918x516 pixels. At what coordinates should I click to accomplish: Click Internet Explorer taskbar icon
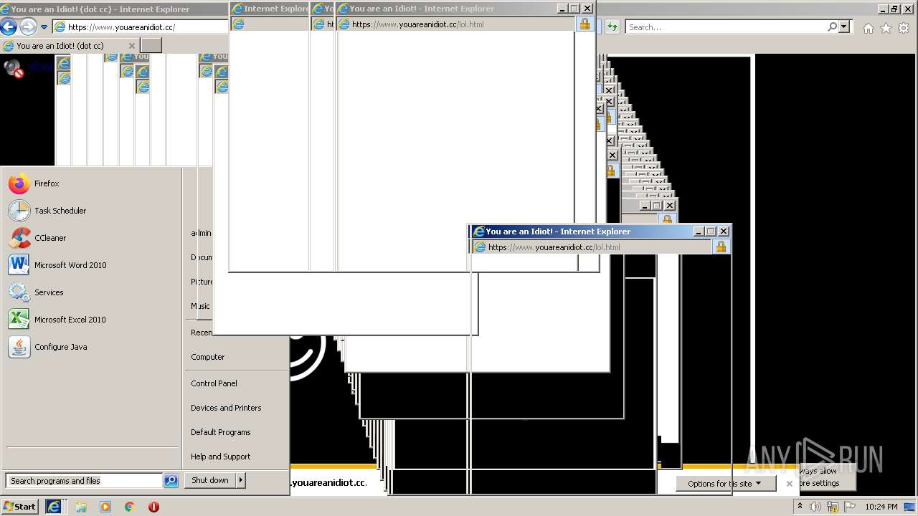pos(54,507)
